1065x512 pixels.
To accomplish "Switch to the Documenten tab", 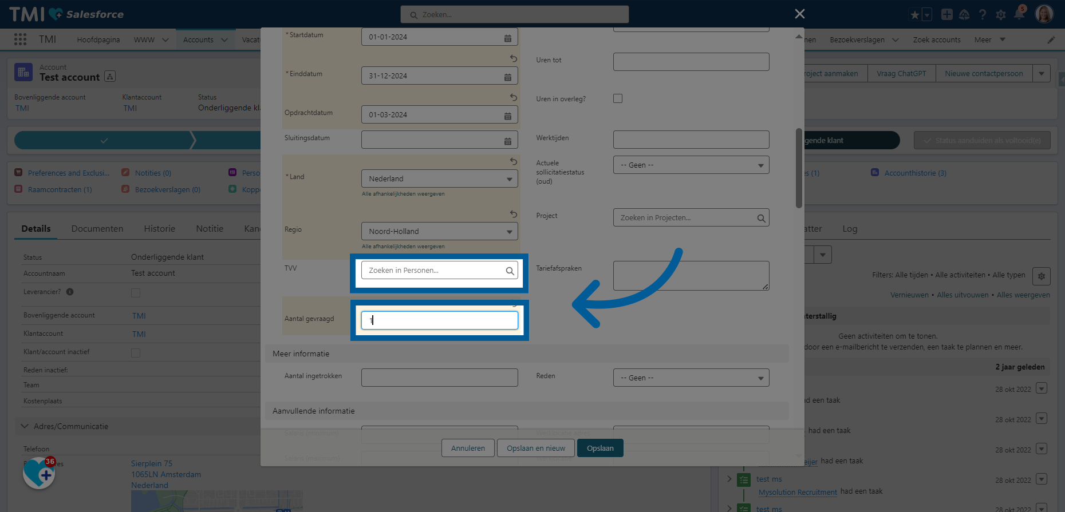I will pyautogui.click(x=97, y=228).
